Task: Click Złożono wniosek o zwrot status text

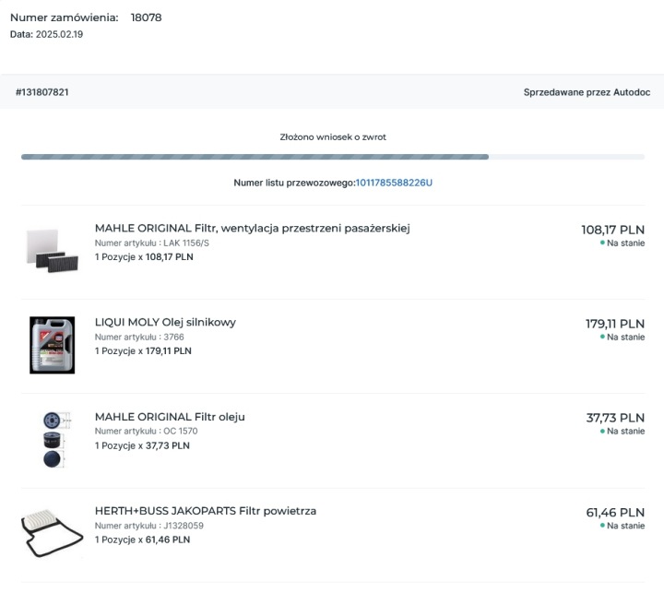Action: pyautogui.click(x=333, y=136)
